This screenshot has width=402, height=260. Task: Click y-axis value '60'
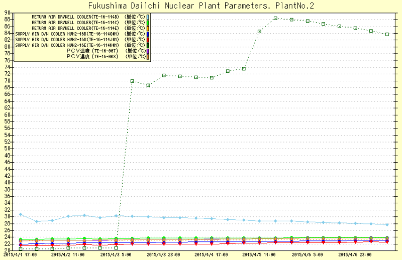[7, 115]
